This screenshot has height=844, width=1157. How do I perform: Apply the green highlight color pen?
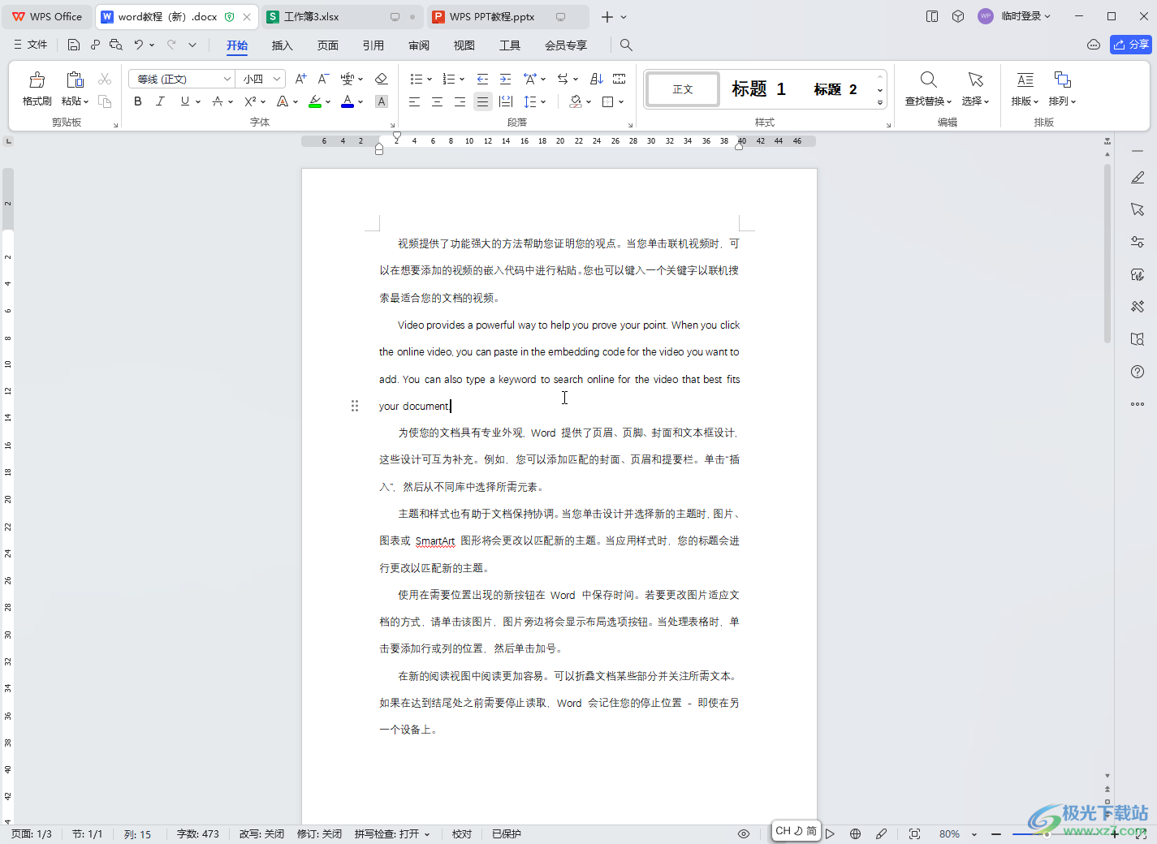click(315, 101)
